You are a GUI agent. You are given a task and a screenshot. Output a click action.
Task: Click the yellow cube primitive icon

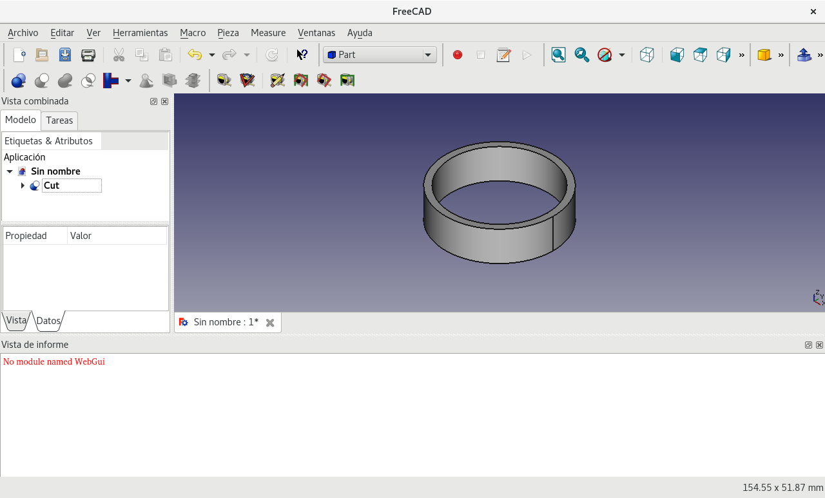(x=764, y=55)
